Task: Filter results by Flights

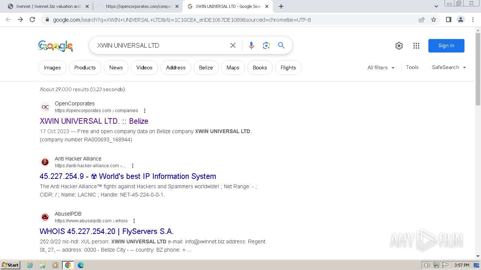Action: click(288, 67)
